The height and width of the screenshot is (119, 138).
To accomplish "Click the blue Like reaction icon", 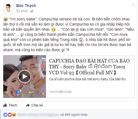I will click(x=6, y=115).
